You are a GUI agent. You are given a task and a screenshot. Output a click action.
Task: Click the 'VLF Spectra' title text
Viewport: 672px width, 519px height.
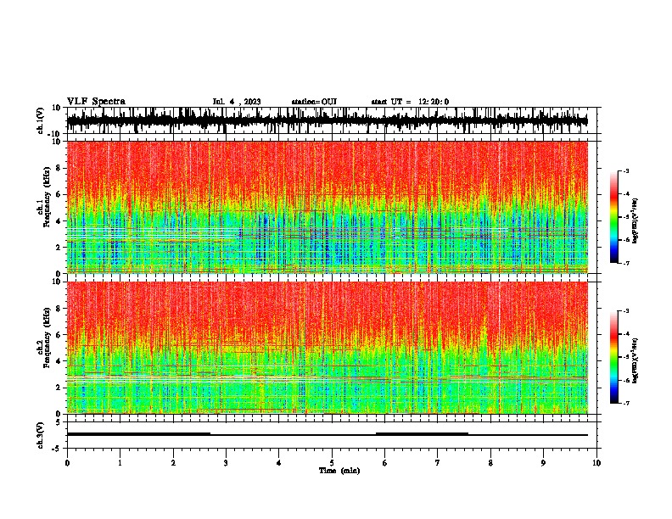(x=96, y=102)
